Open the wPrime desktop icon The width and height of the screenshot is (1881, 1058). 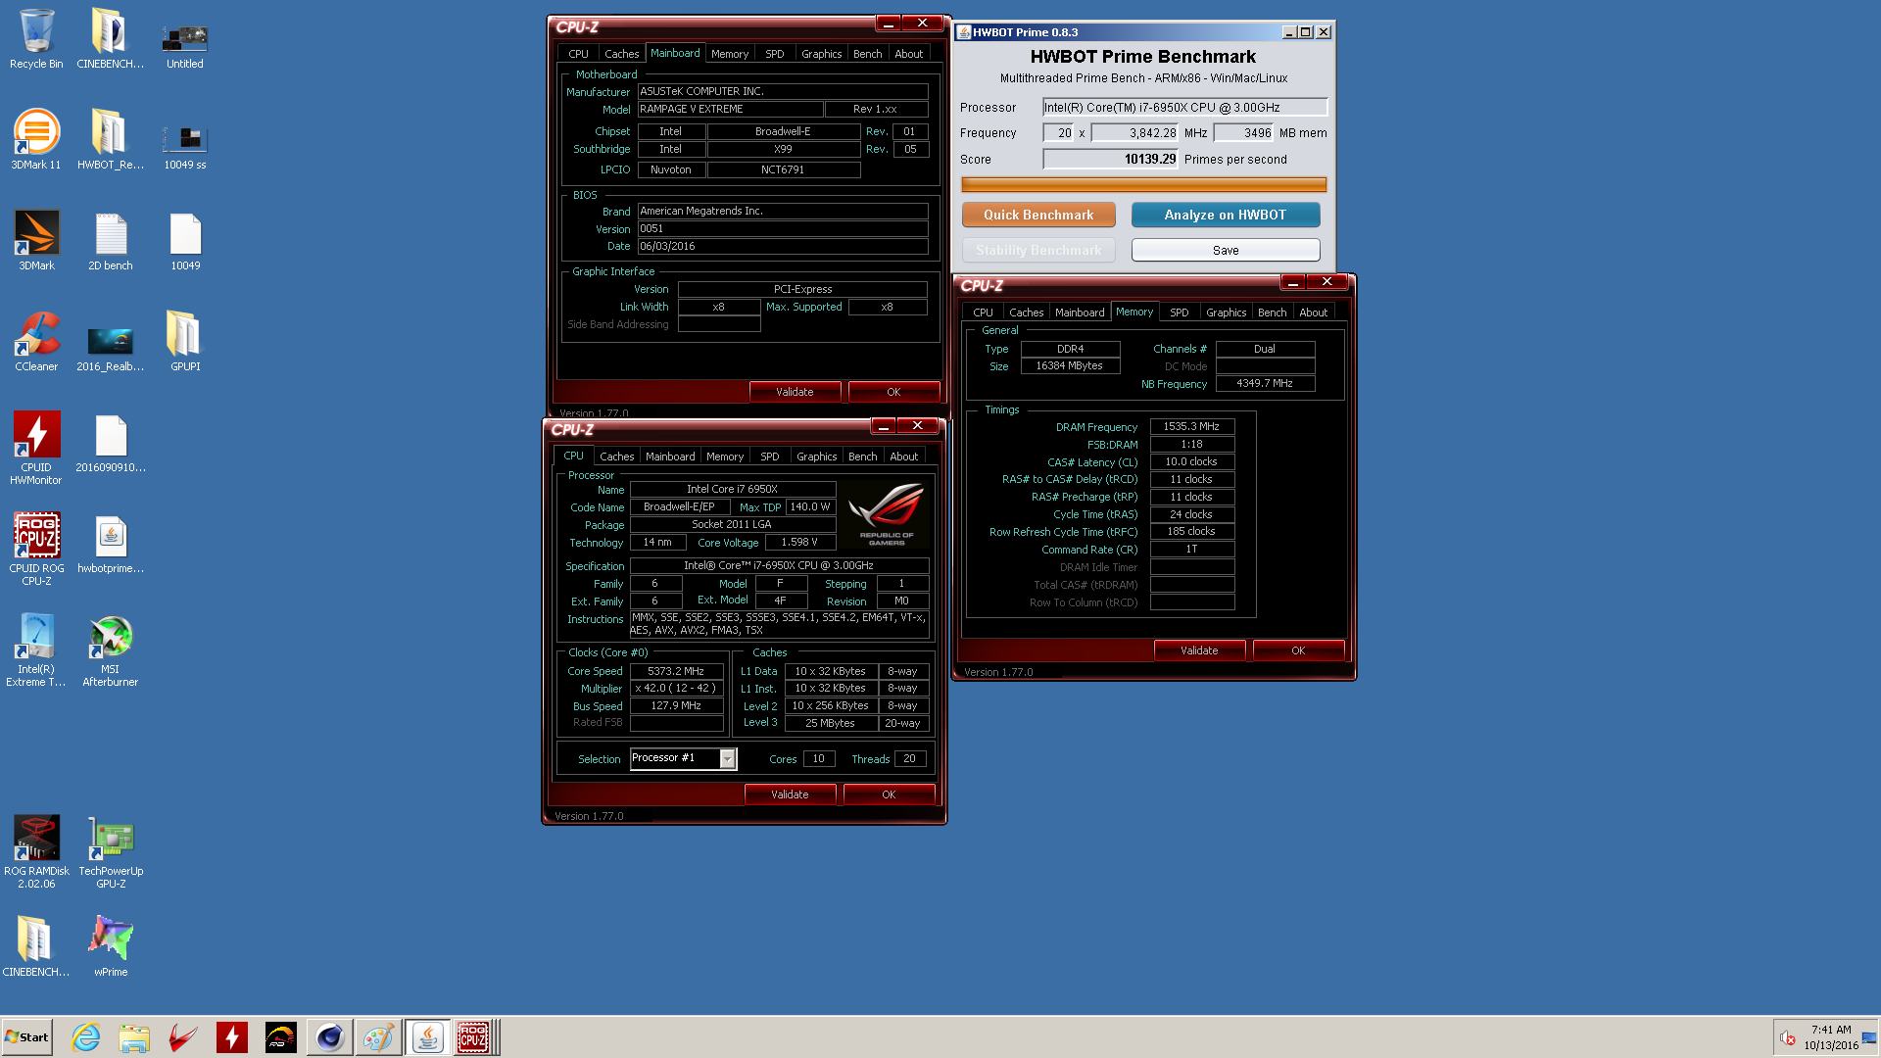pos(111,945)
